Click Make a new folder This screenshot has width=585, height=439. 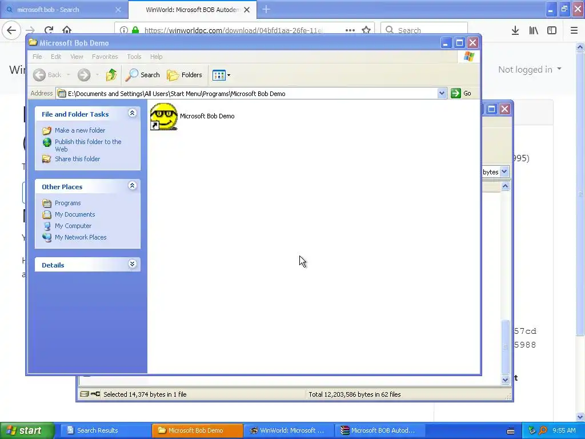click(x=80, y=130)
